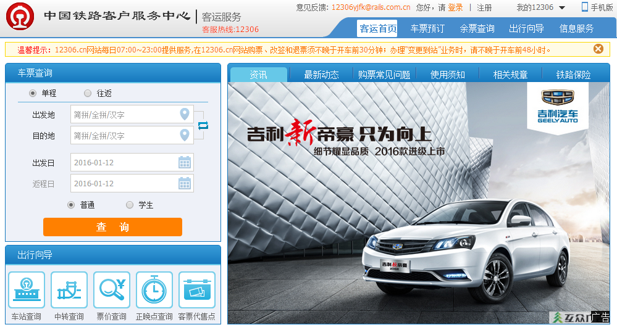Click 客票代售点 label text

[x=197, y=316]
